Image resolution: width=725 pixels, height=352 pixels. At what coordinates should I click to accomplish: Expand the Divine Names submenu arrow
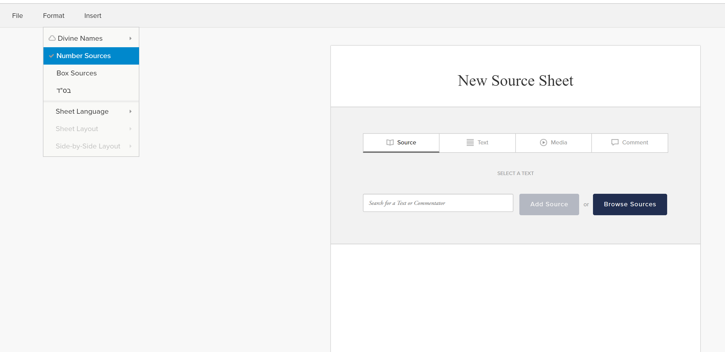pyautogui.click(x=130, y=39)
